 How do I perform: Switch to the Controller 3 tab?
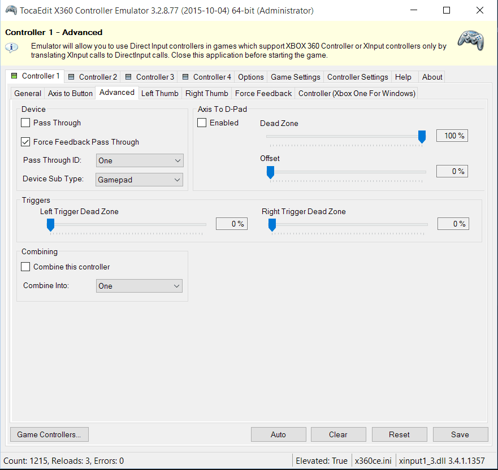pos(149,77)
